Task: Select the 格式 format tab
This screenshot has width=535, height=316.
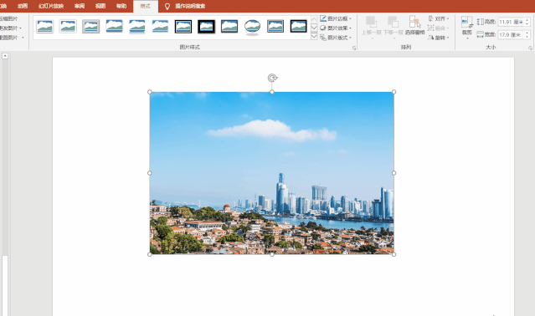Action: click(x=146, y=6)
